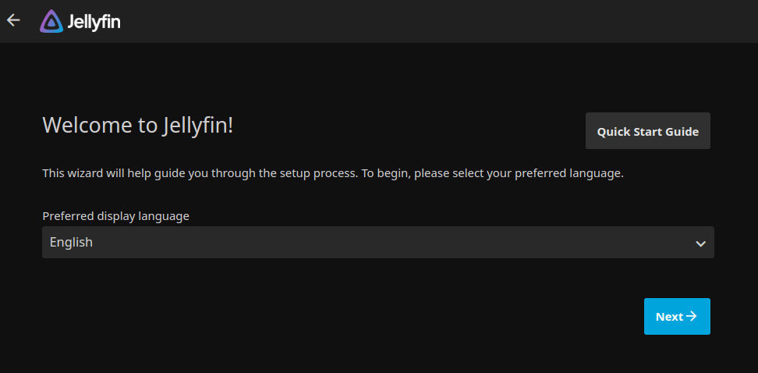
Task: Select the English value in language box
Action: pyautogui.click(x=71, y=242)
